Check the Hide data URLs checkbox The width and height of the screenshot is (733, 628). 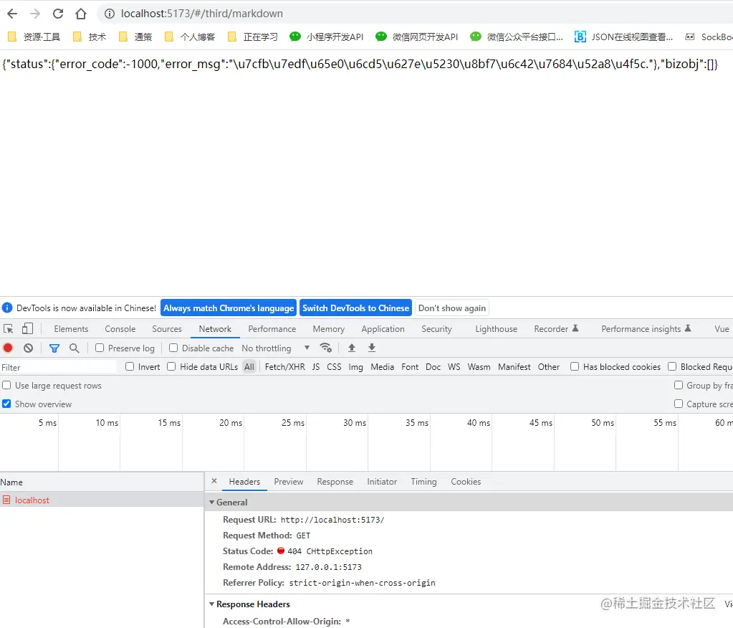171,366
